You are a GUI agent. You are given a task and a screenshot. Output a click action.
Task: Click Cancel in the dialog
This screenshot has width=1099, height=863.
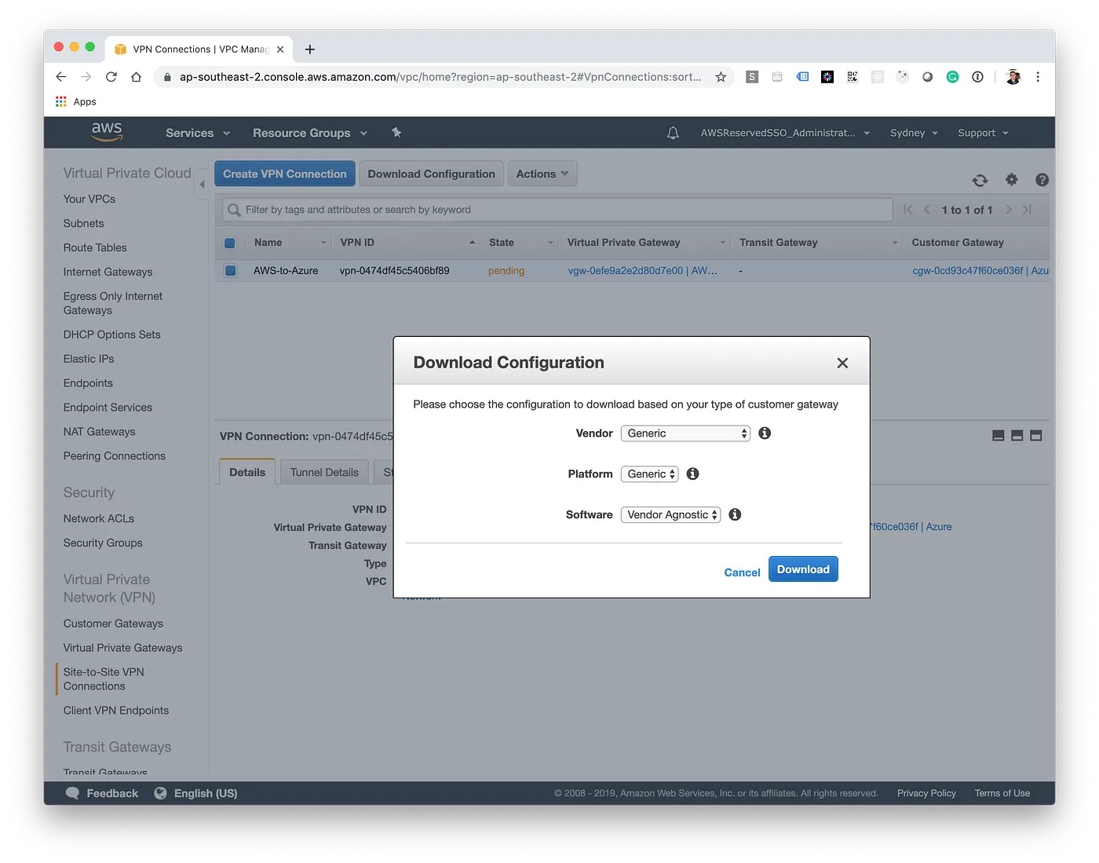coord(742,572)
